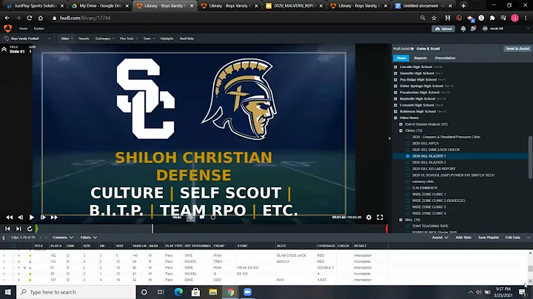
Task: Open the Video menu
Action: pos(67,38)
